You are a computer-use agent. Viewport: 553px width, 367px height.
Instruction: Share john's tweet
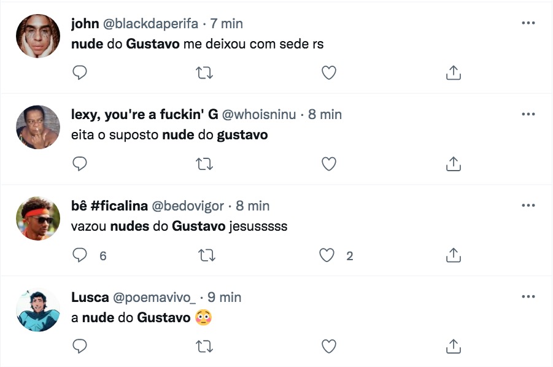453,73
